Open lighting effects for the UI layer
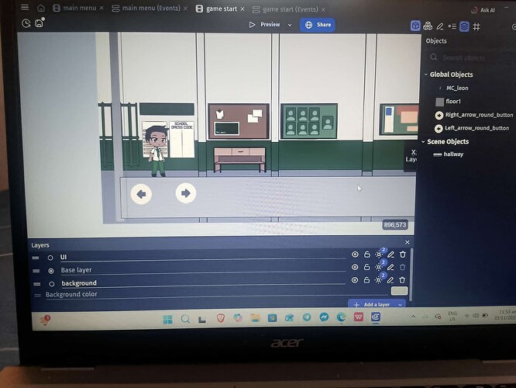 click(x=379, y=255)
